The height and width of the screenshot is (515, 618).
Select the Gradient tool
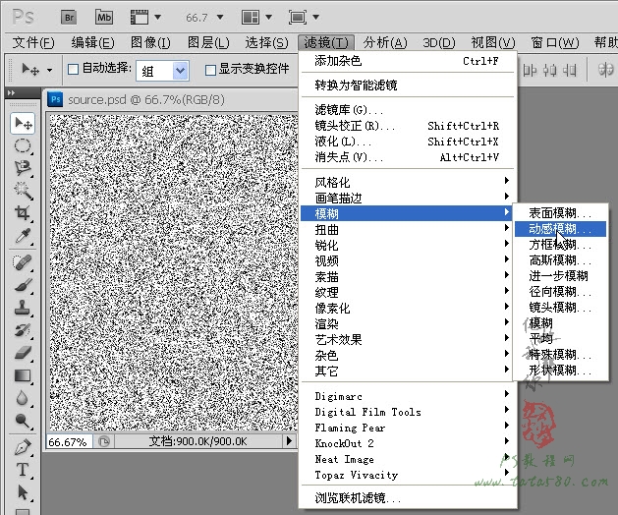pos(23,375)
